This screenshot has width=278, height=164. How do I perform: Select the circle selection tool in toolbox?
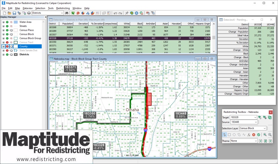235,134
